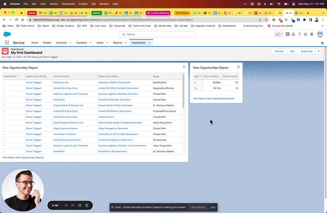Open the Accounts tab dropdown chevron

tap(70, 43)
